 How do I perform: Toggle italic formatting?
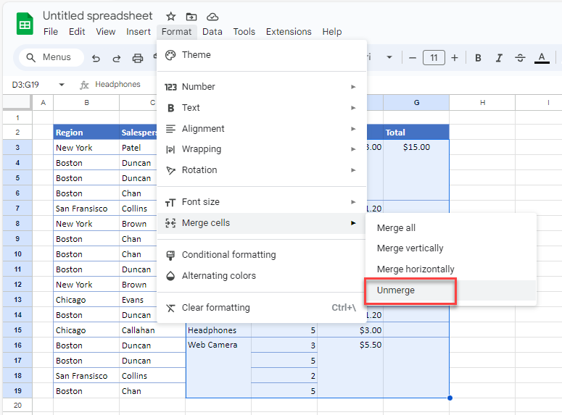499,58
